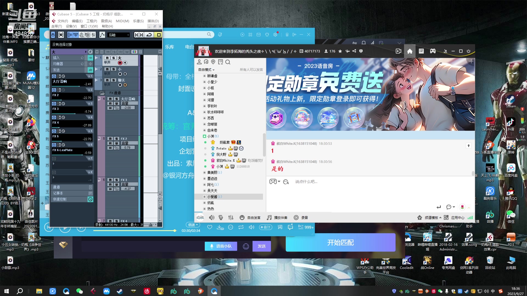
Task: Click the chat input 说点什么吧
Action: [306, 182]
